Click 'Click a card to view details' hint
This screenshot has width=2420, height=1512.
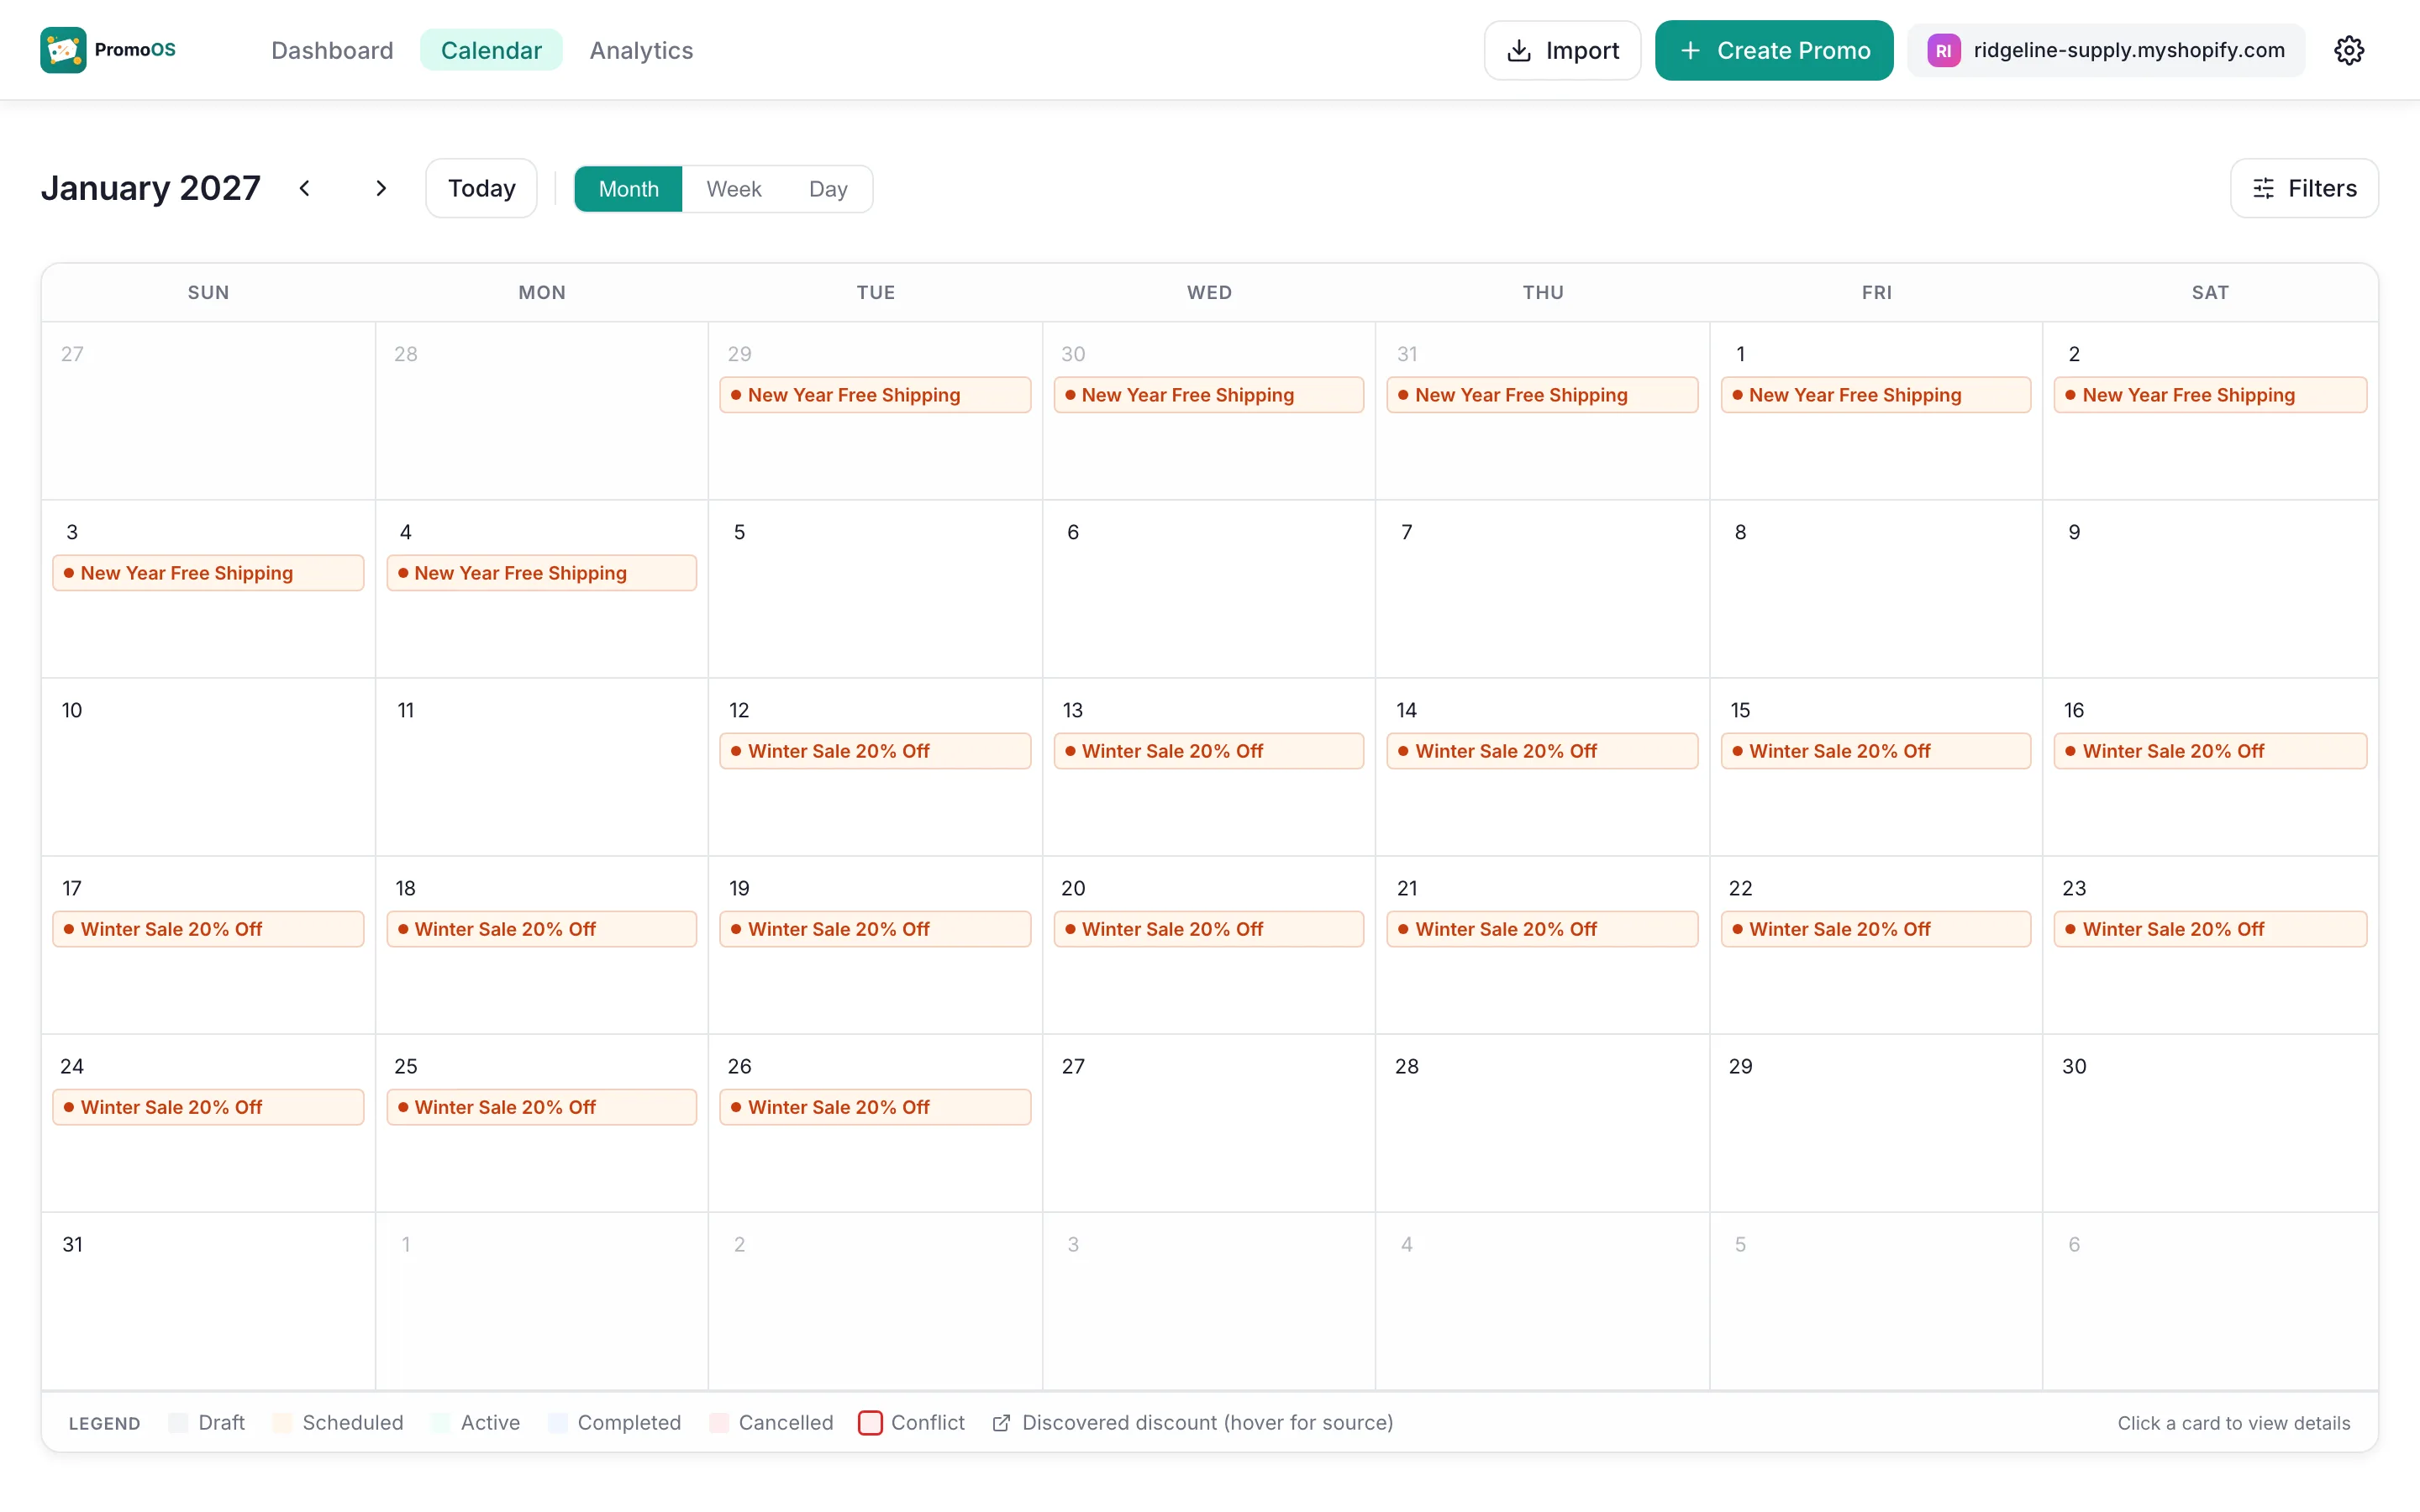coord(2233,1422)
